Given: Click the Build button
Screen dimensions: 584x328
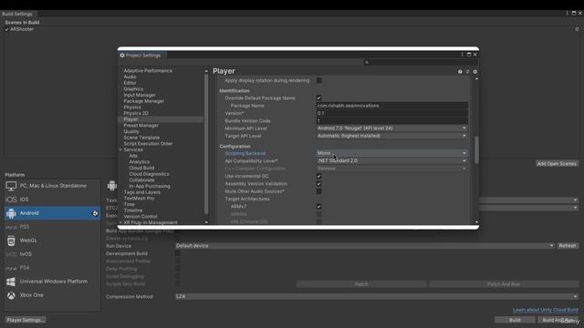Looking at the screenshot, I should click(x=515, y=320).
